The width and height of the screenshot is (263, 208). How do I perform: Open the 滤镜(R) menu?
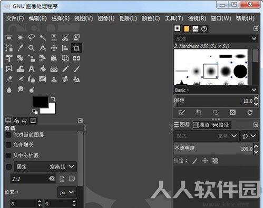pyautogui.click(x=197, y=18)
